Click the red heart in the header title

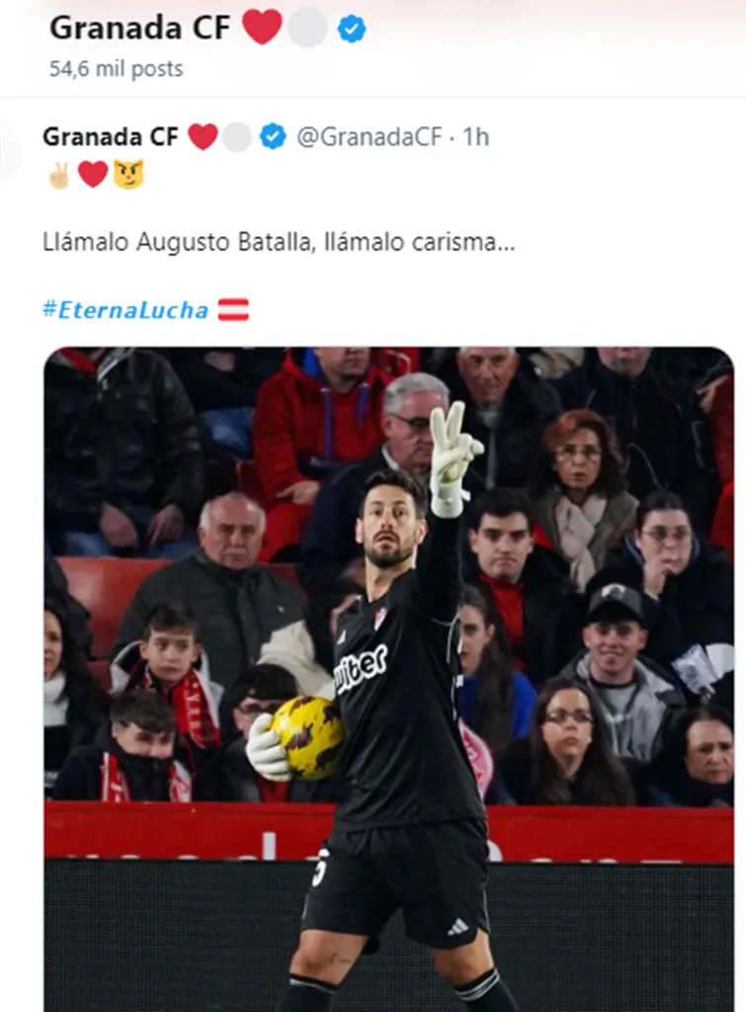click(262, 27)
